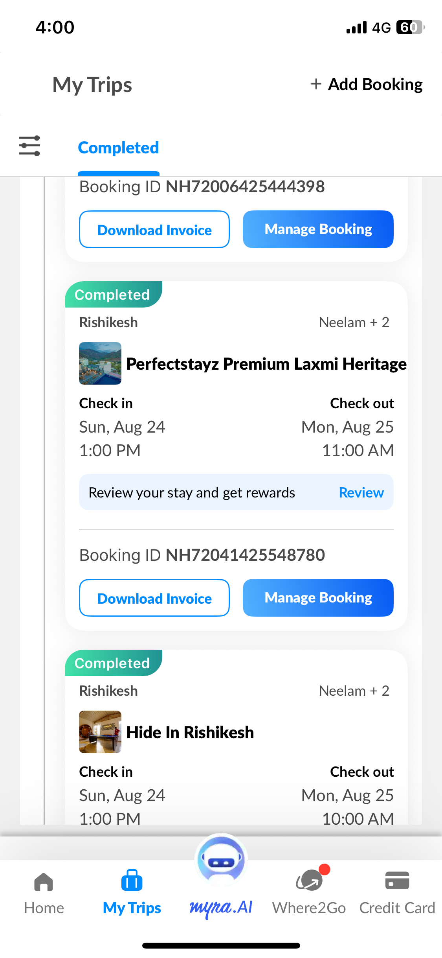This screenshot has width=442, height=958.
Task: Manage Booking for Perfectstayz Laxmi Heritage stay
Action: point(318,598)
